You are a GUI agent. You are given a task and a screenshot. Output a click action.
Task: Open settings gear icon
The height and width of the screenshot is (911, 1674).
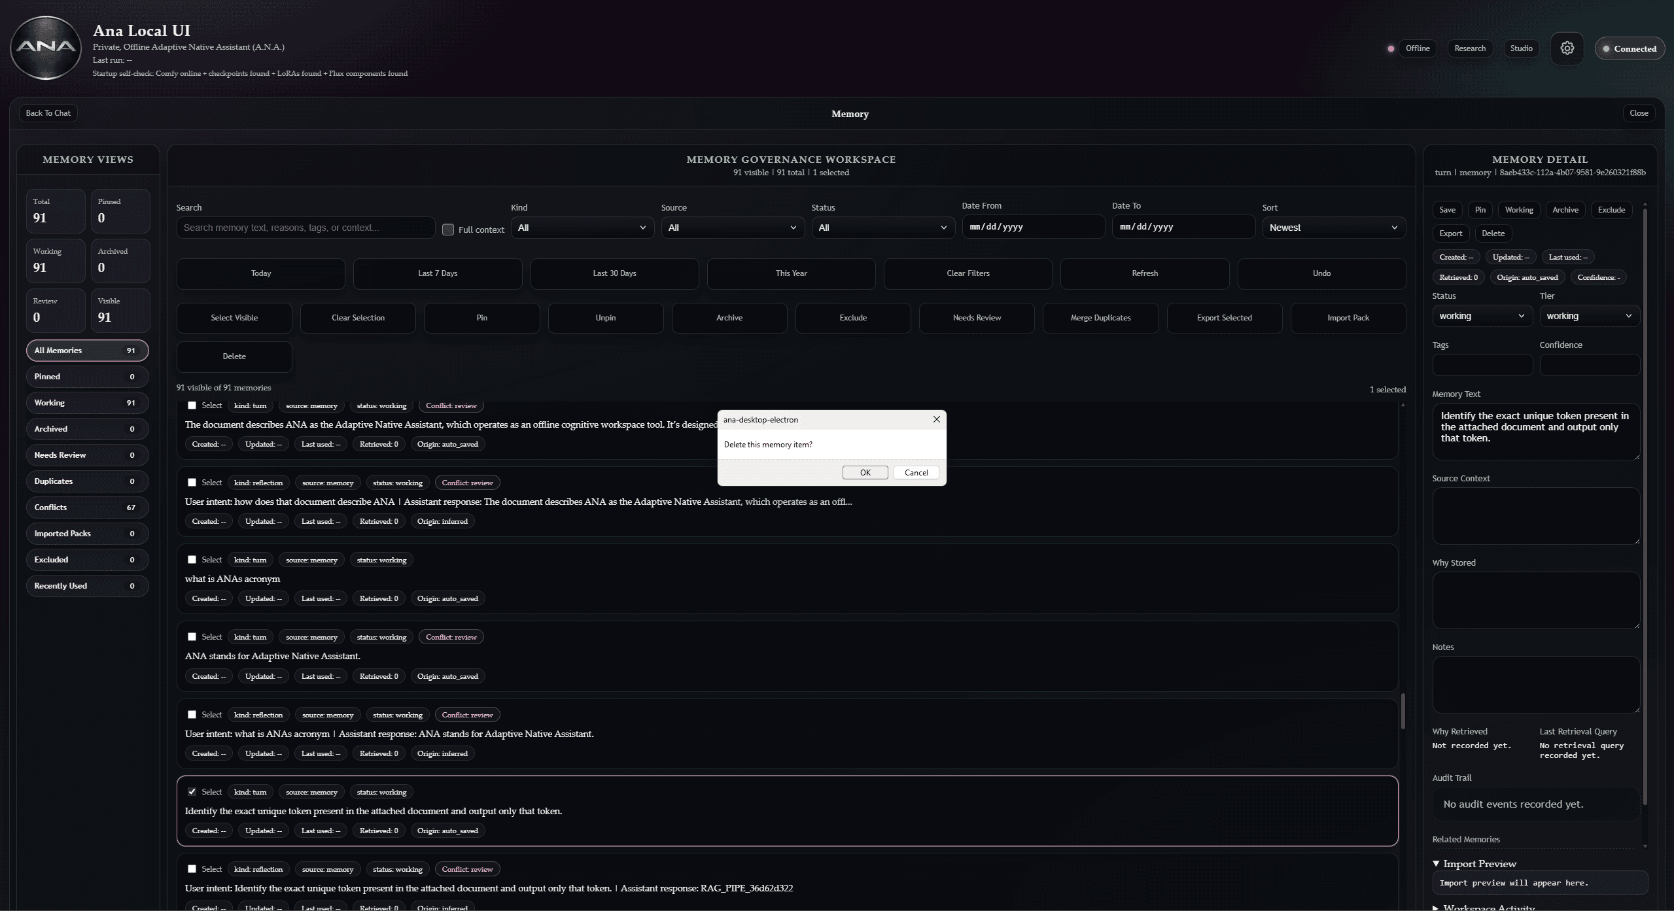pyautogui.click(x=1567, y=48)
